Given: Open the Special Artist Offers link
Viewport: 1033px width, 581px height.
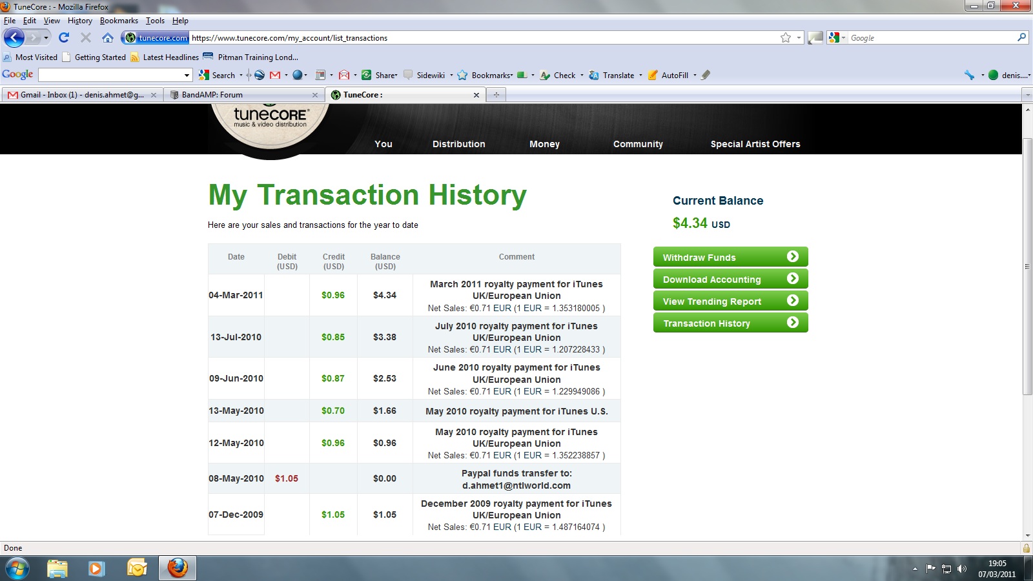Looking at the screenshot, I should (755, 144).
